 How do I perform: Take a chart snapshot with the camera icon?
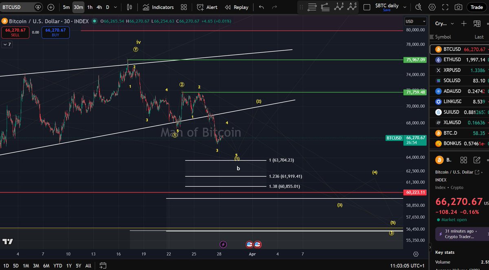[458, 7]
